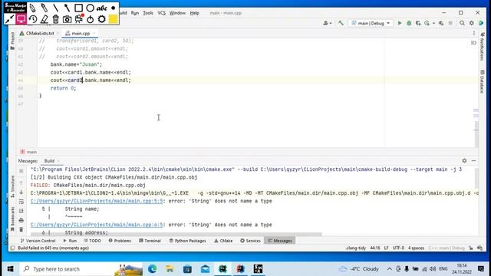Click the LF line separator selector
The width and height of the screenshot is (491, 276).
click(386, 248)
